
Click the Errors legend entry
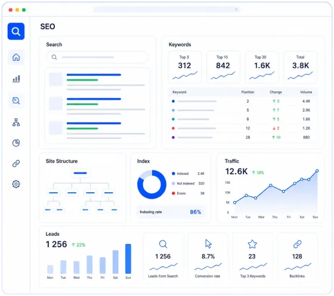click(x=188, y=193)
